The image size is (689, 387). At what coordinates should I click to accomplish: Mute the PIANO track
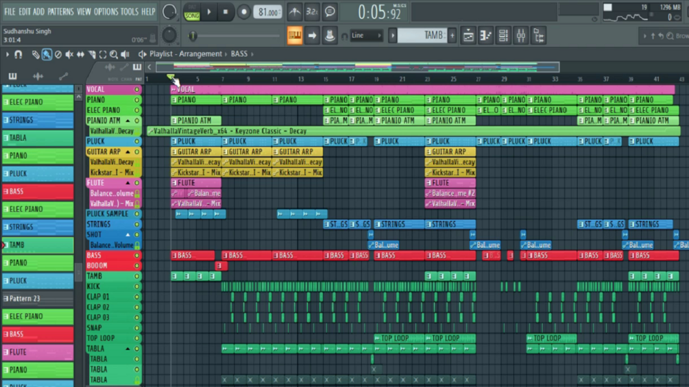136,100
